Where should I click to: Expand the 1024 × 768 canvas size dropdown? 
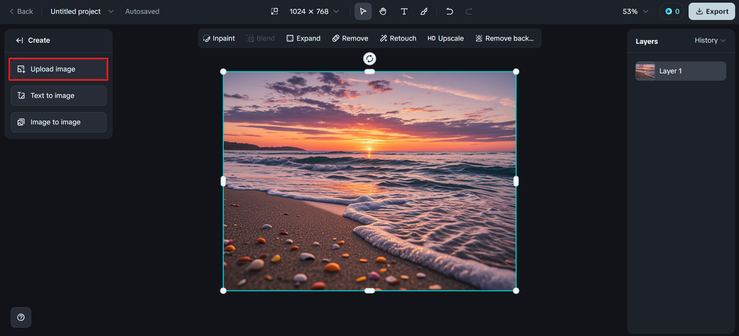[314, 12]
